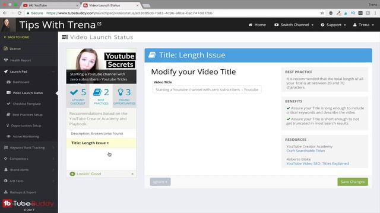Select the Video Launch Status browser tab
This screenshot has width=380, height=213.
[110, 5]
